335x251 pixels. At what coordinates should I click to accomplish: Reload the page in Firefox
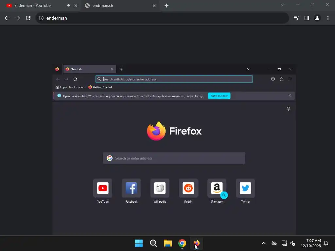(x=75, y=79)
